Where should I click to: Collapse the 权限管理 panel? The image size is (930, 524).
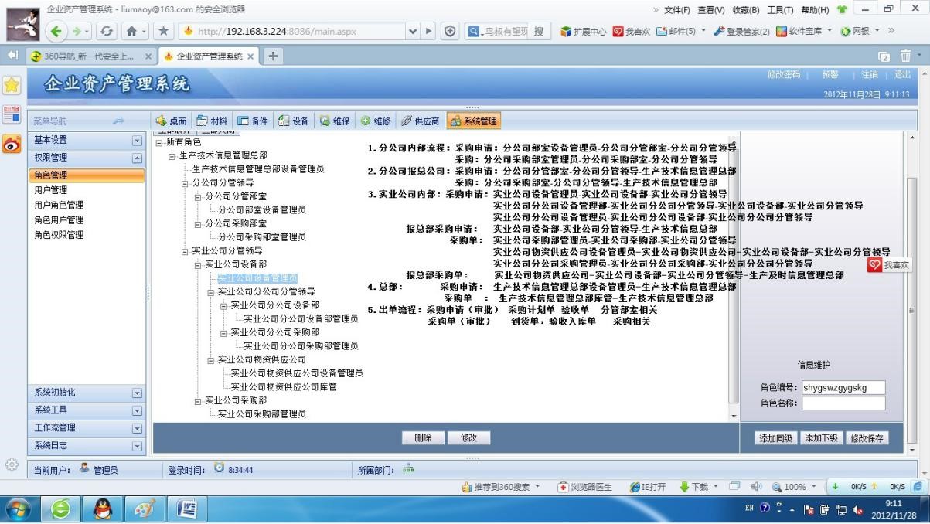(x=136, y=157)
